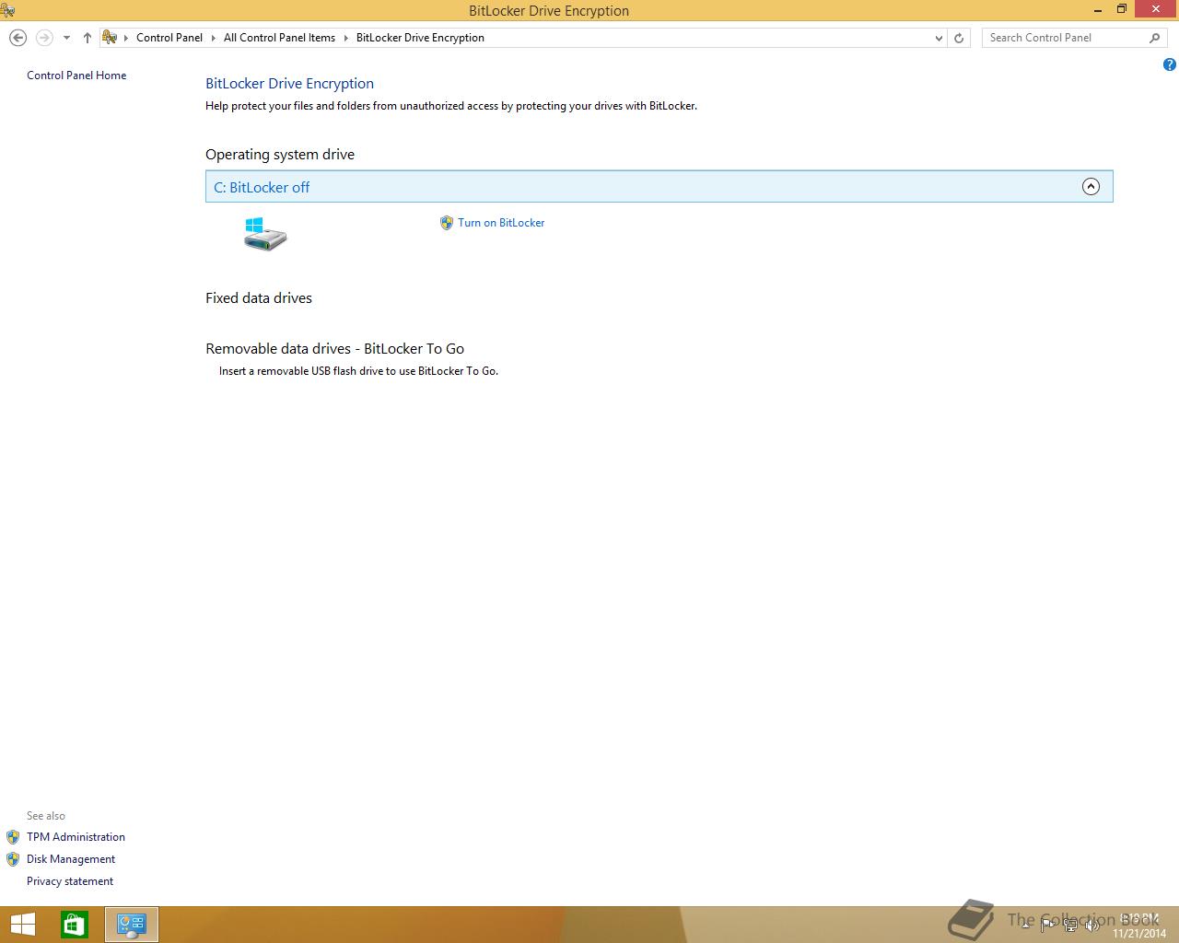This screenshot has width=1179, height=943.
Task: Click the shield icon beside Turn on BitLocker
Action: [x=447, y=223]
